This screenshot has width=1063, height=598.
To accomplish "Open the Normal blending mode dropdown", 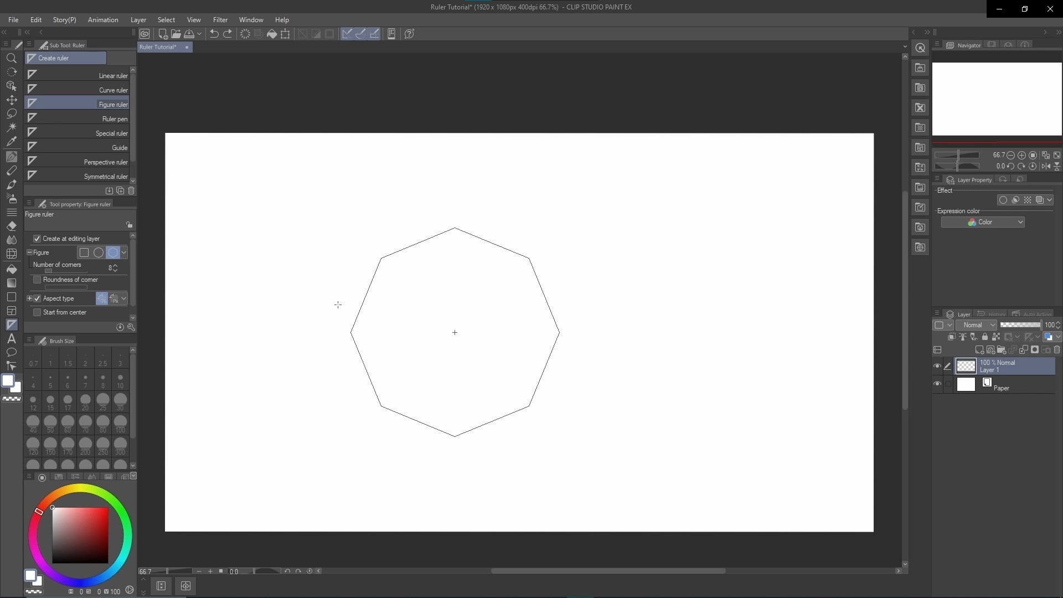I will tap(976, 325).
